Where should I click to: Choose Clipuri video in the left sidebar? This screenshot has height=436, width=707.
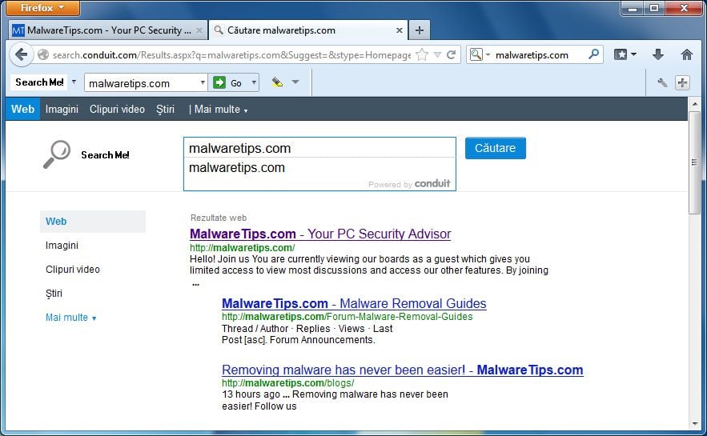73,270
